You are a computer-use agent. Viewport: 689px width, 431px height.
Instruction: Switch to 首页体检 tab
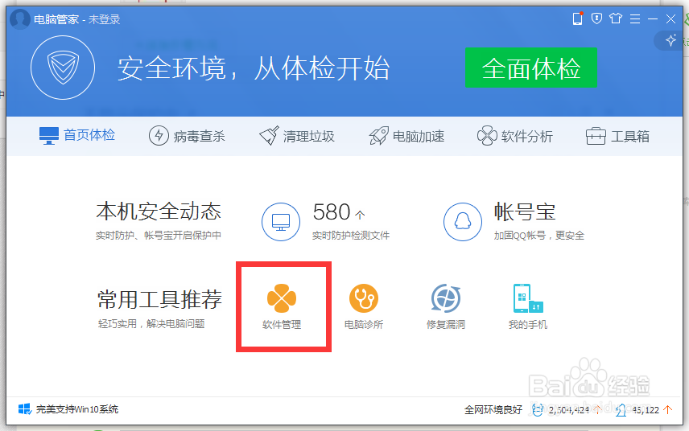(77, 135)
